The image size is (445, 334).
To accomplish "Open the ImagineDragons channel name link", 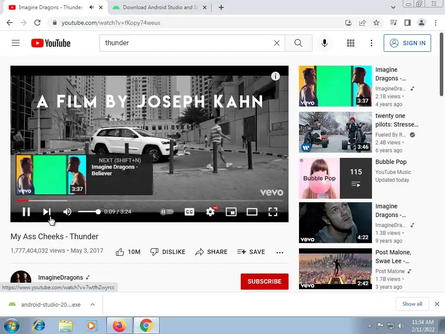I will point(60,277).
